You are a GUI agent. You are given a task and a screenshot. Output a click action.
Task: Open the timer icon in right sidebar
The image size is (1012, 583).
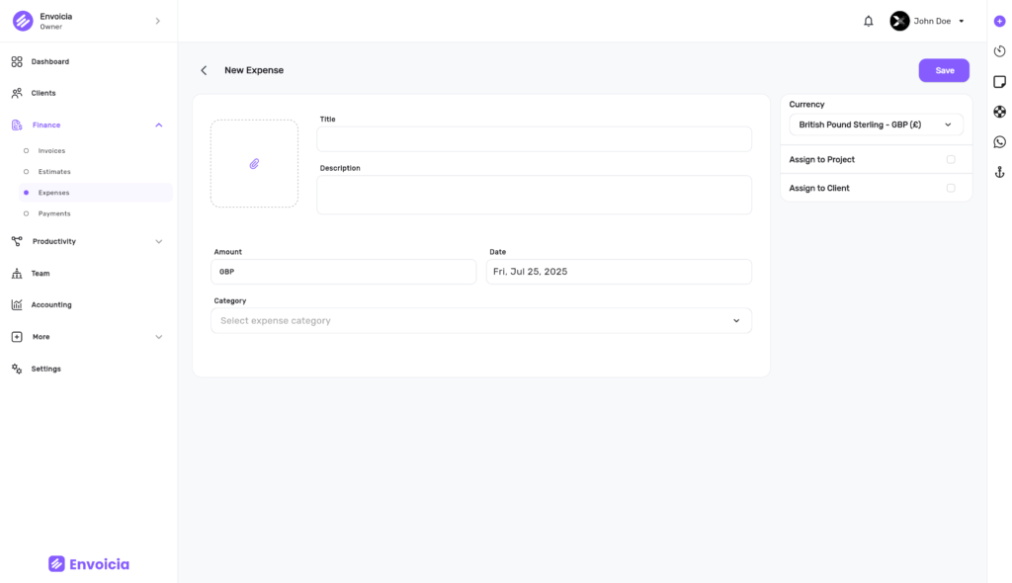coord(999,51)
